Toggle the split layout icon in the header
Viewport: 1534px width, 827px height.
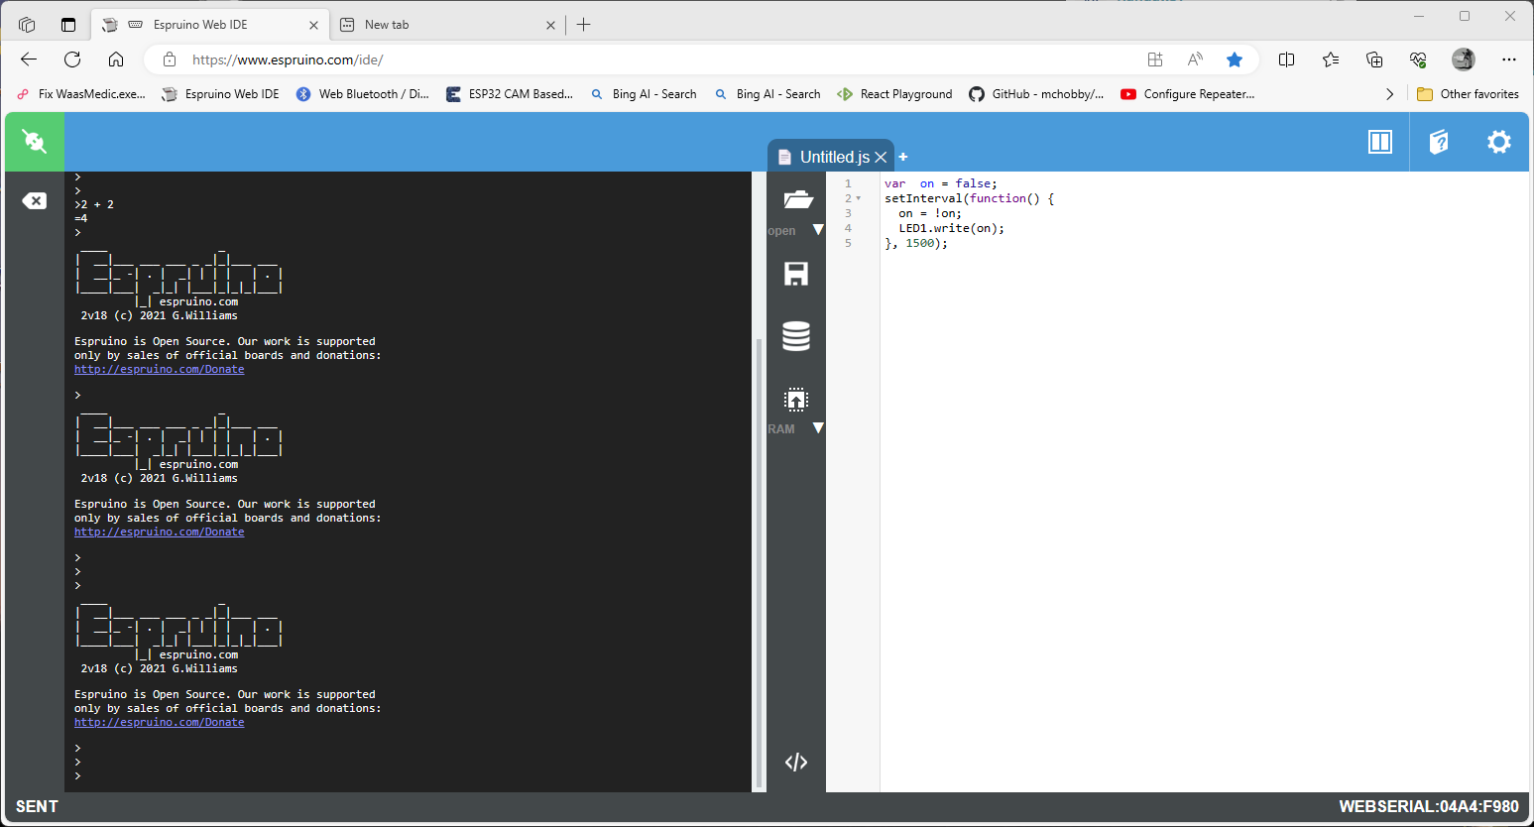[1380, 142]
